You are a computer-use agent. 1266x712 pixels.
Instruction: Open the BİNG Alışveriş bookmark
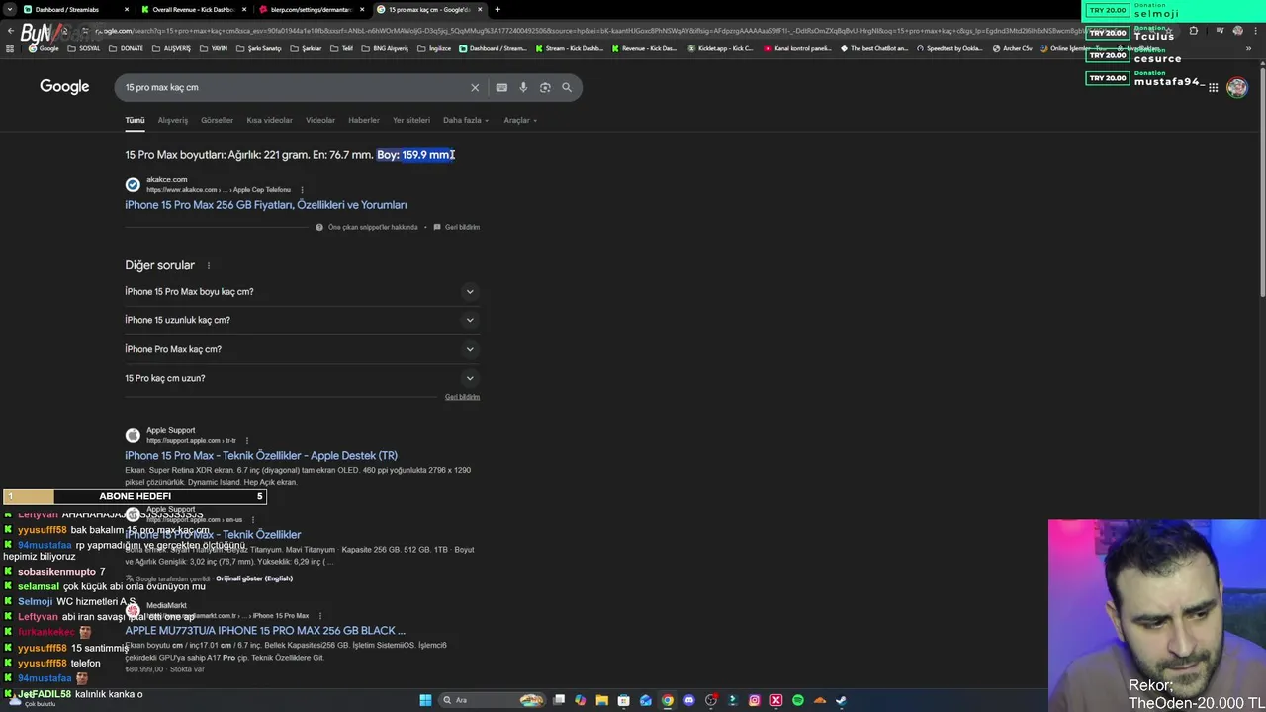click(x=385, y=48)
